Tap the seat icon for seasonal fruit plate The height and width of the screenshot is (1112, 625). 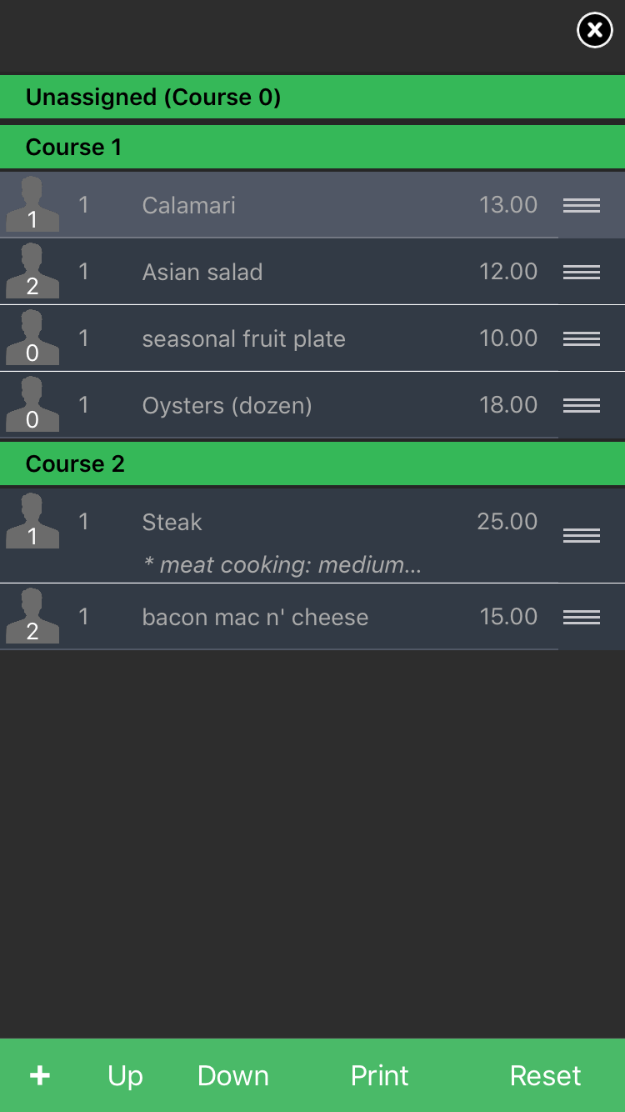click(32, 338)
